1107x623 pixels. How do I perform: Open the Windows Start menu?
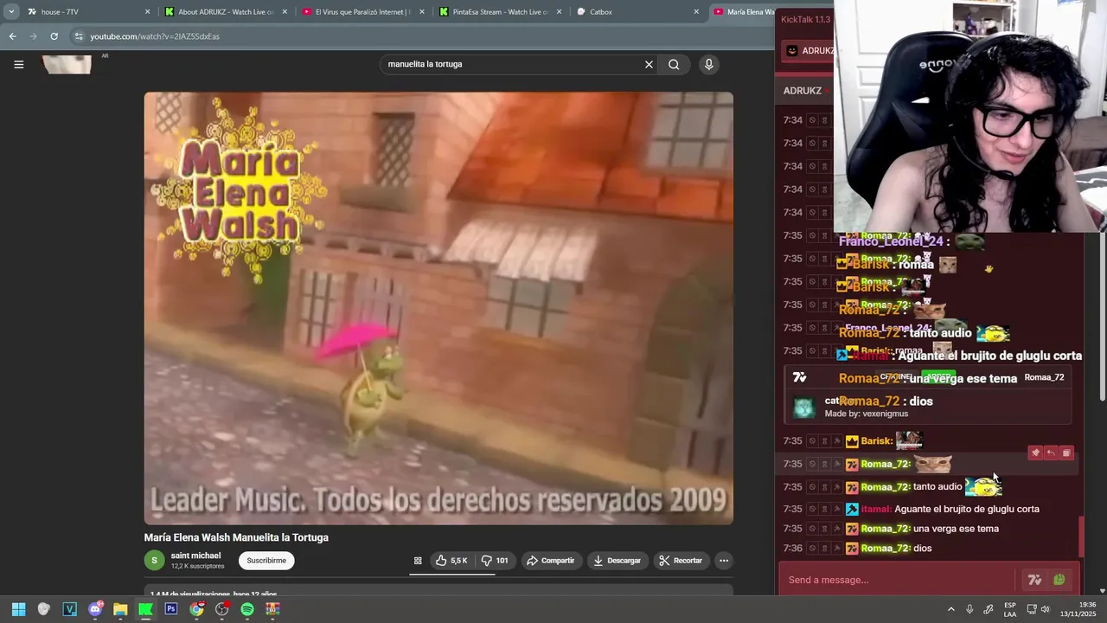pyautogui.click(x=18, y=609)
